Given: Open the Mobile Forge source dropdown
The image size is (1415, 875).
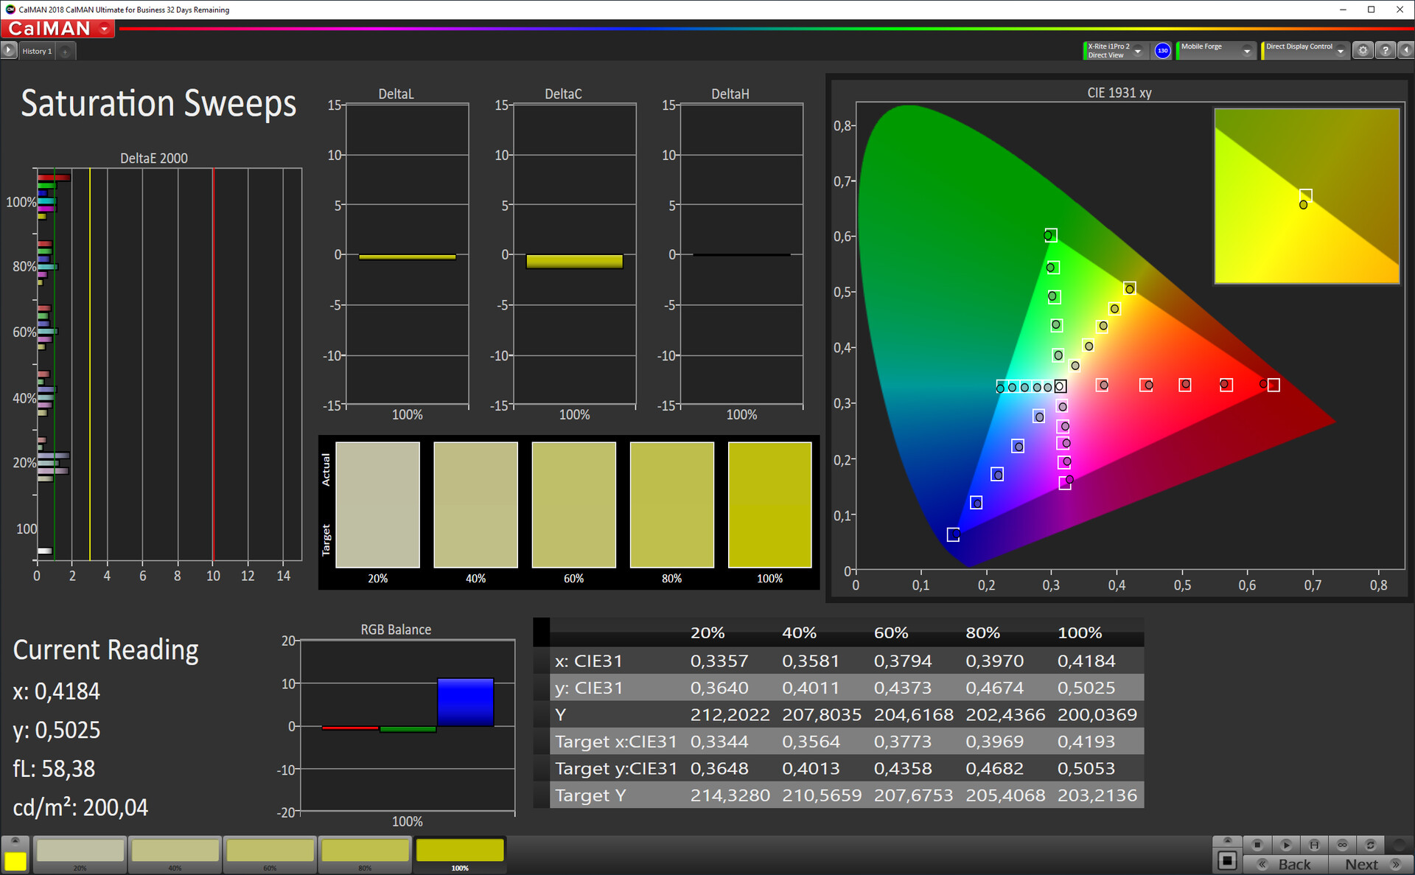Looking at the screenshot, I should (x=1247, y=51).
